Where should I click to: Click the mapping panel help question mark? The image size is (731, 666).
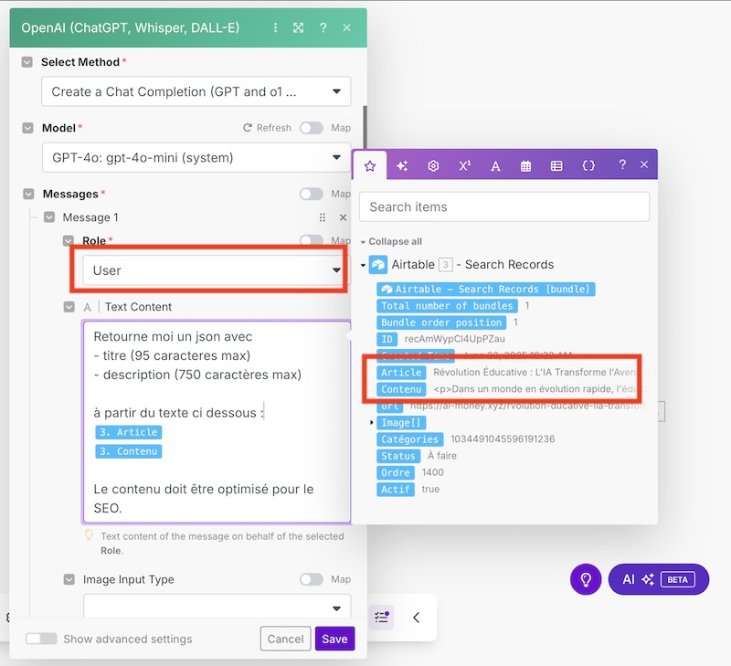click(622, 164)
